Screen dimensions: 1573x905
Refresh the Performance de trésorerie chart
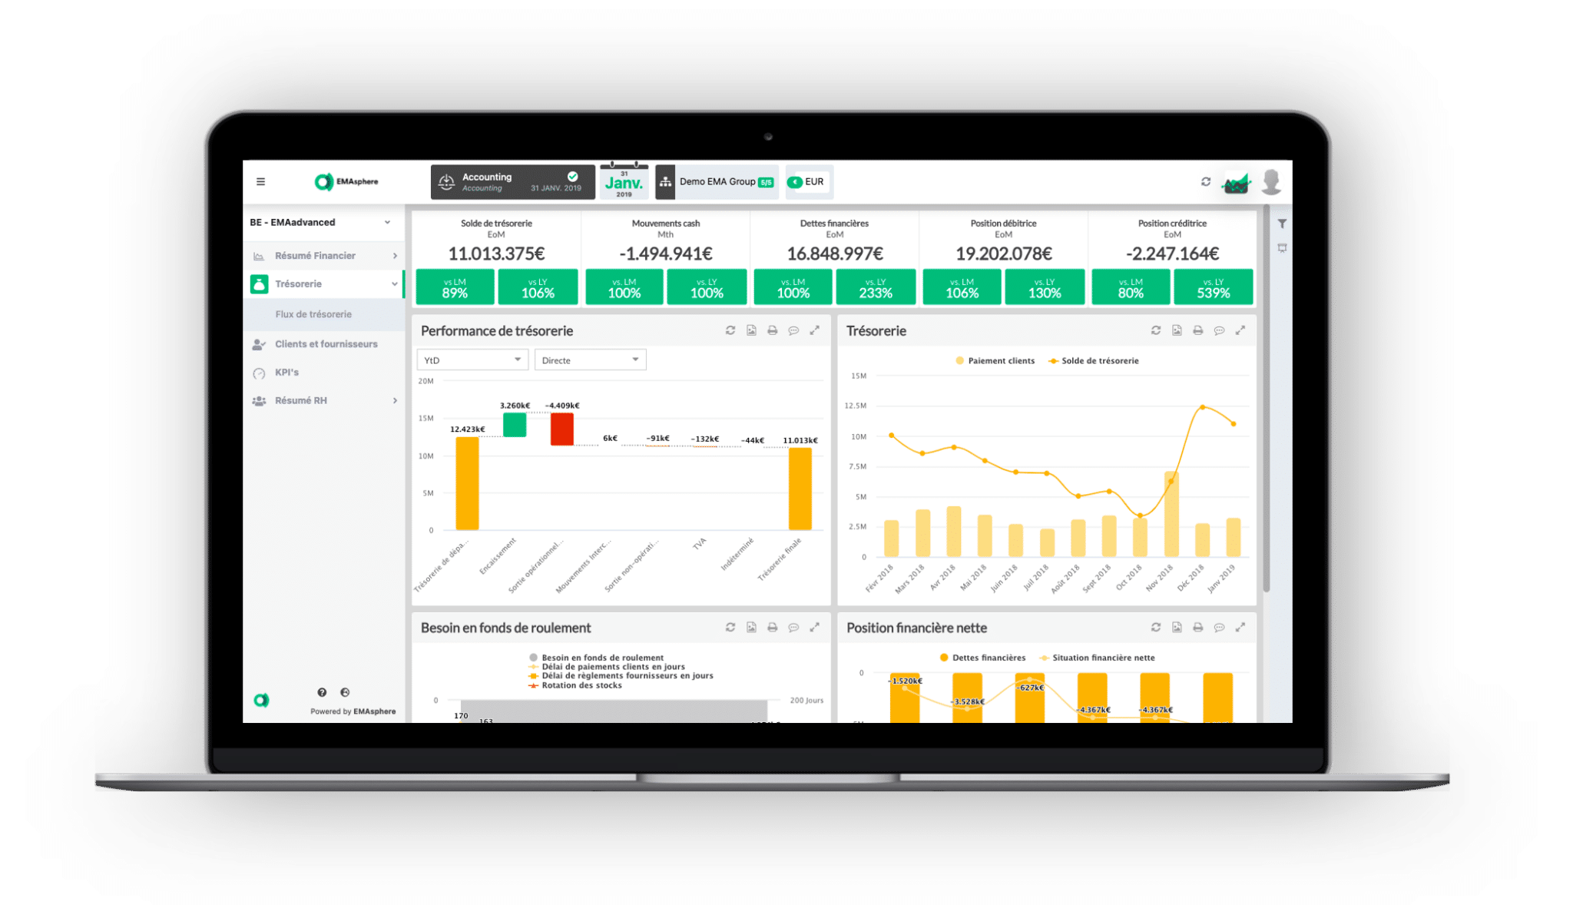pos(730,330)
